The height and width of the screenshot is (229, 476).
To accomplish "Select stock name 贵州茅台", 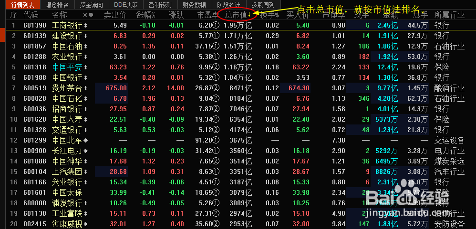I will [67, 88].
